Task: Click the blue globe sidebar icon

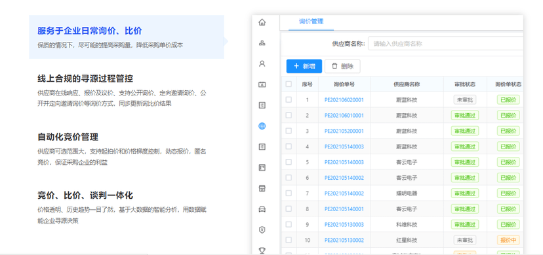Action: click(262, 126)
